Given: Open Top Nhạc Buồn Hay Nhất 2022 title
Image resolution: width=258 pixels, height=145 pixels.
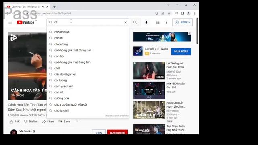Looking at the screenshot, I should pyautogui.click(x=177, y=128).
